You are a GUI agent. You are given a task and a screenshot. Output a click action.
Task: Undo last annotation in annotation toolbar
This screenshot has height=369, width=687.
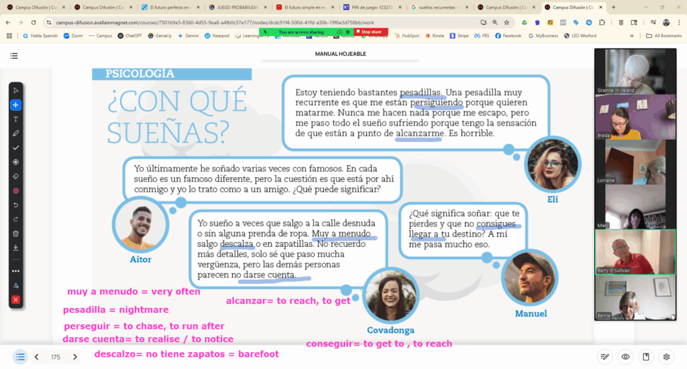click(x=16, y=205)
